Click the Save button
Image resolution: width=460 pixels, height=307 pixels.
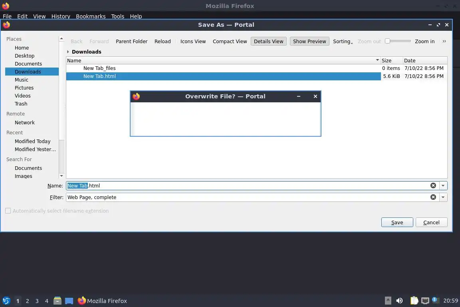[x=397, y=222]
